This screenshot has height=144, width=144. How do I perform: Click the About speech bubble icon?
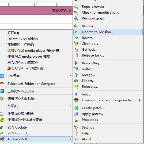tap(76, 139)
